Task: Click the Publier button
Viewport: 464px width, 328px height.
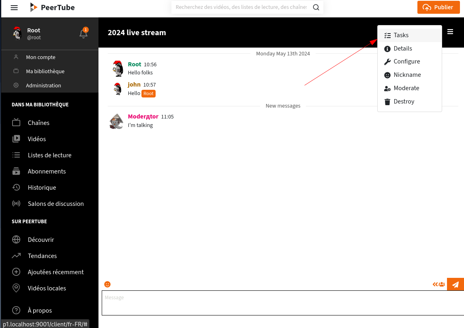Action: [438, 7]
